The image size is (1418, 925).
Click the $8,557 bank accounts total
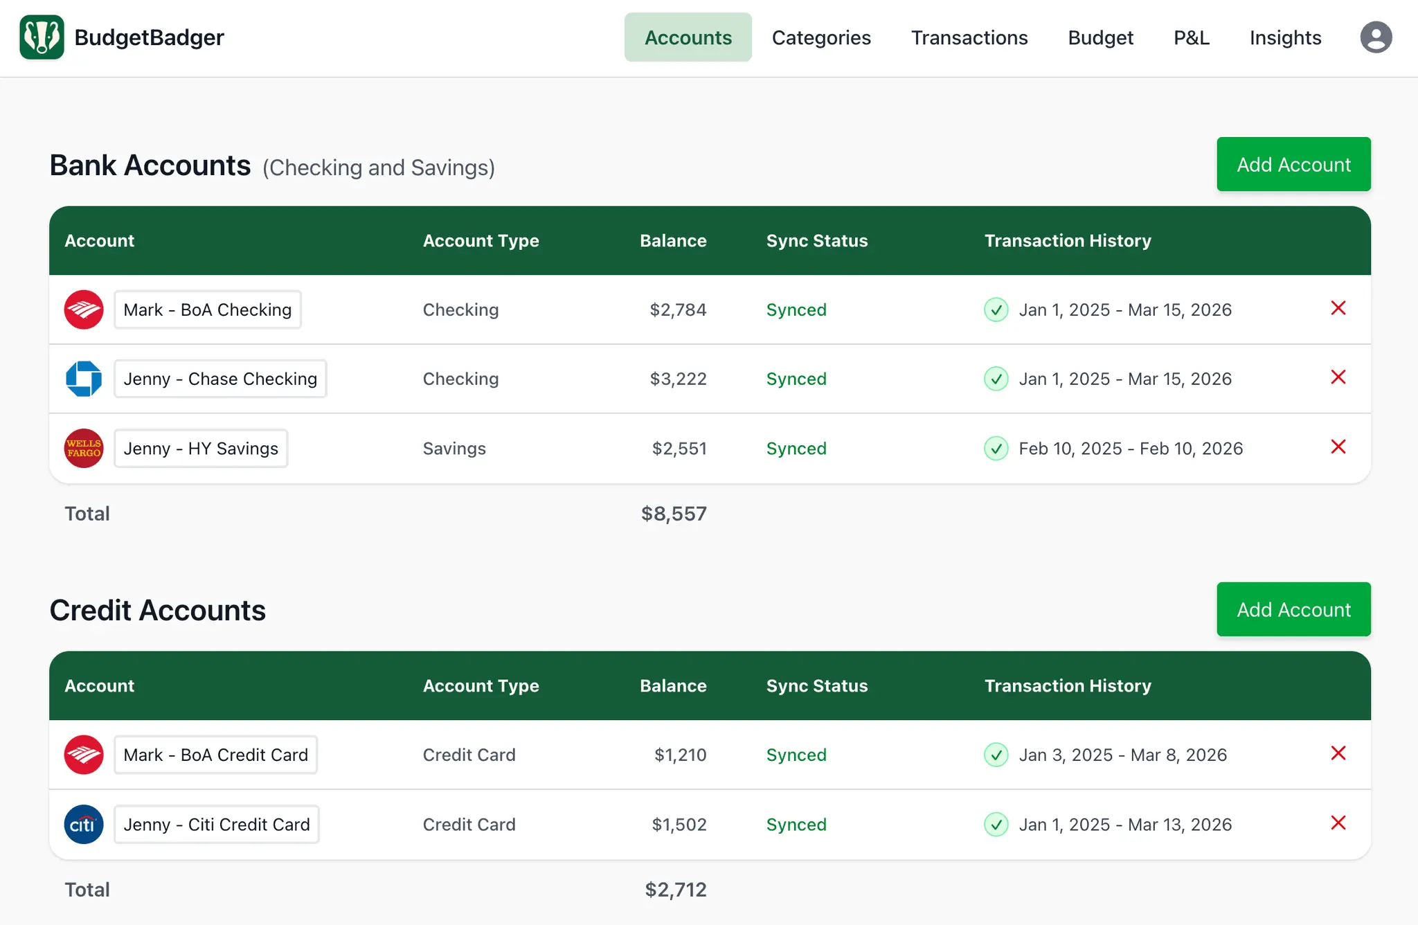tap(674, 514)
